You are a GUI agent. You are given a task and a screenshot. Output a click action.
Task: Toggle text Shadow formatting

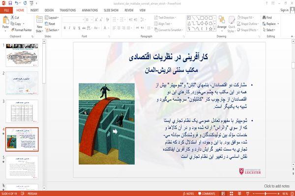(79, 28)
